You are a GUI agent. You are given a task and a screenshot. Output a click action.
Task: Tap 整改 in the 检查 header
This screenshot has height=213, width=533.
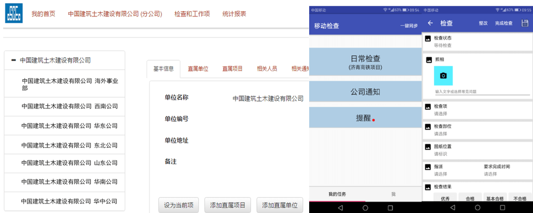pos(483,23)
